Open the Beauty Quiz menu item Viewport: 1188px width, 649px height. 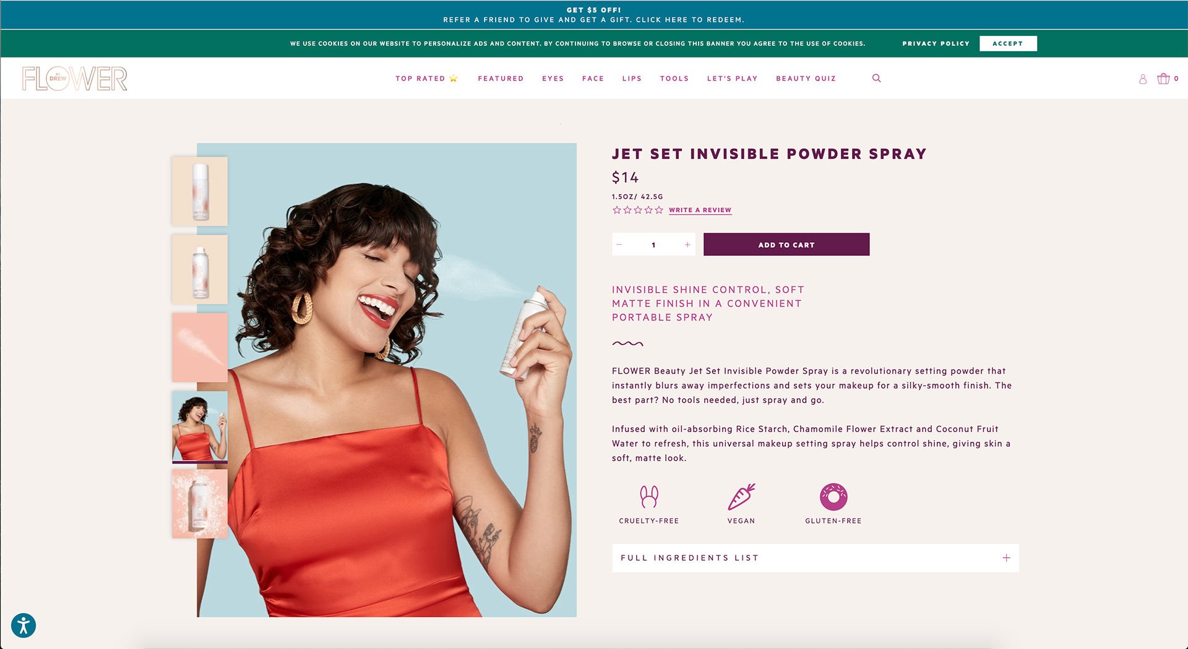pos(806,78)
